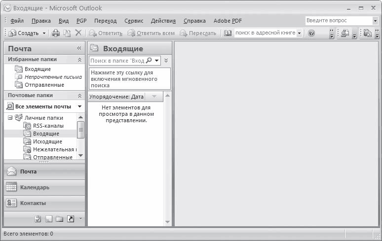Switch to the Календарь pane
The image size is (382, 241).
(34, 187)
